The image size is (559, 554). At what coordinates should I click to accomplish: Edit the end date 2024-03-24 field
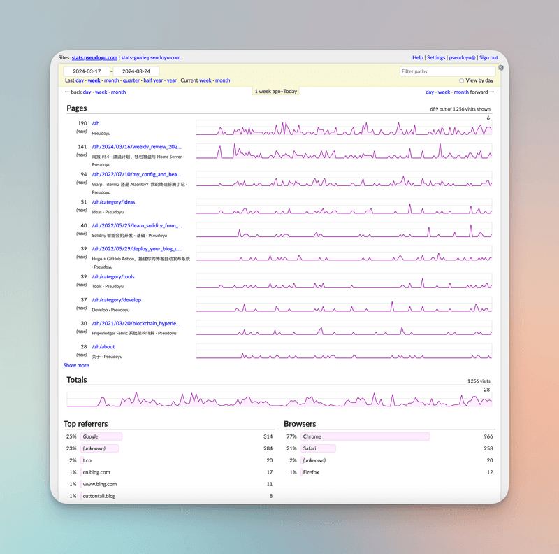pyautogui.click(x=136, y=71)
